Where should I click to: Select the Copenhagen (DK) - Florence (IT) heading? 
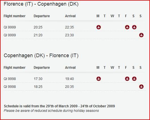click(x=41, y=55)
